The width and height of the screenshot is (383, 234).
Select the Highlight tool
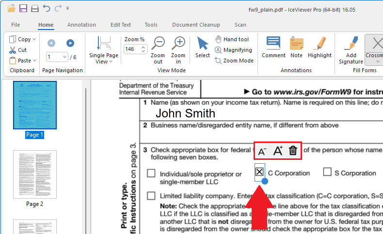[319, 47]
